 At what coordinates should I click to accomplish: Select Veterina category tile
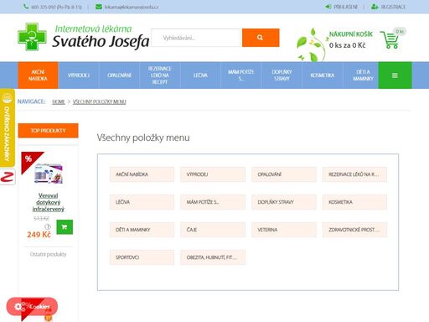pyautogui.click(x=284, y=230)
